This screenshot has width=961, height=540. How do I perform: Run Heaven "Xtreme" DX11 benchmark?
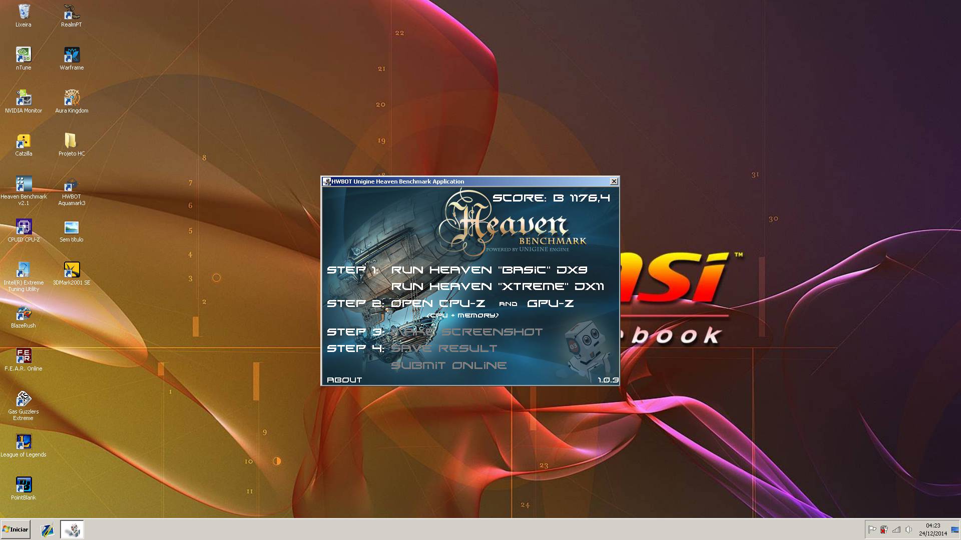click(498, 286)
